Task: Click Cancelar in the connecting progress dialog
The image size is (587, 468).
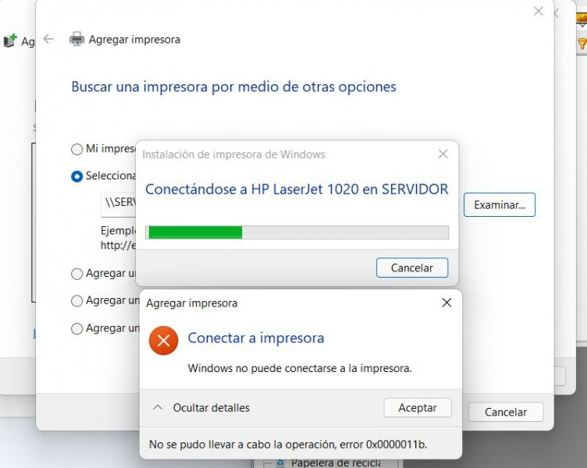Action: tap(412, 268)
